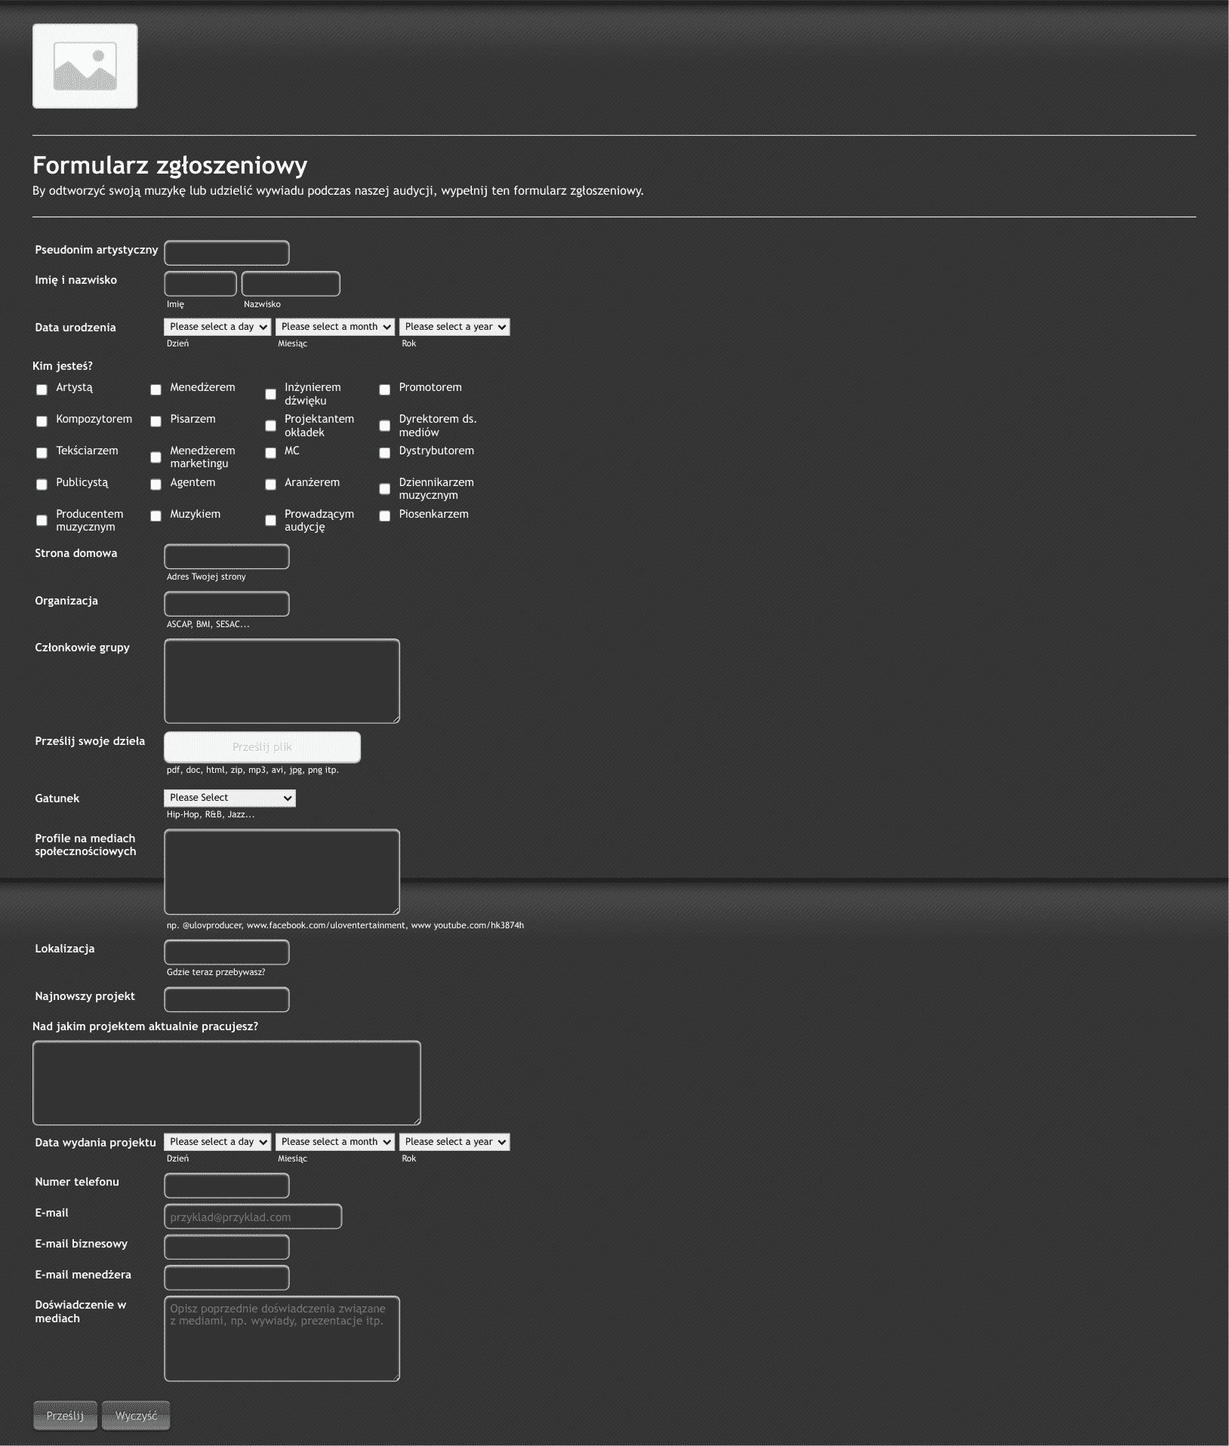The height and width of the screenshot is (1446, 1229).
Task: Tick the Producentem muzycznym checkbox
Action: 42,521
